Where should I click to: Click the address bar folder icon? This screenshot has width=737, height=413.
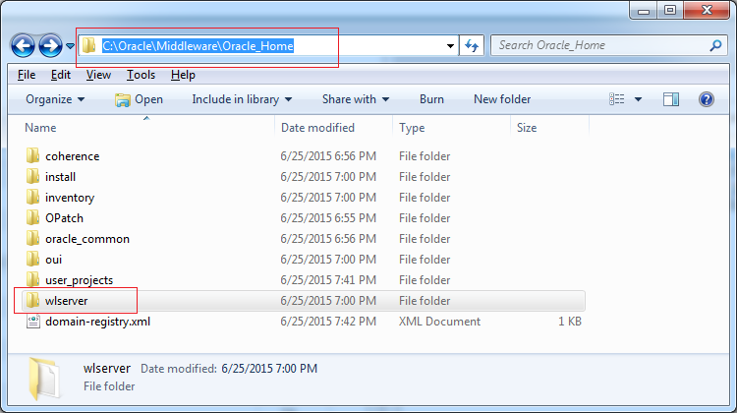tap(88, 45)
